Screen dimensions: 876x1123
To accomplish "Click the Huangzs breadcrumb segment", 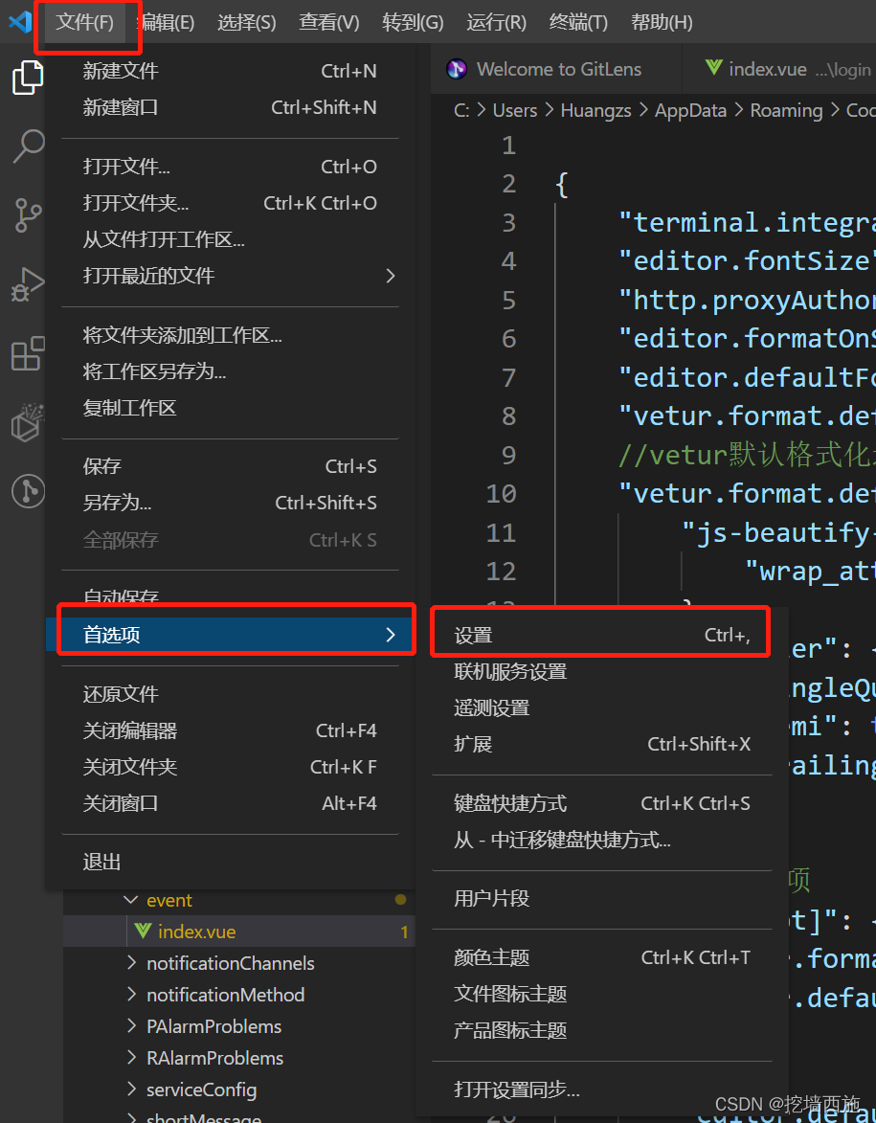I will point(595,110).
